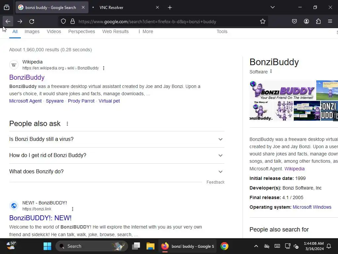Viewport: 338px width, 254px height.
Task: Open BonziBuddy logo banner image
Action: point(283,90)
